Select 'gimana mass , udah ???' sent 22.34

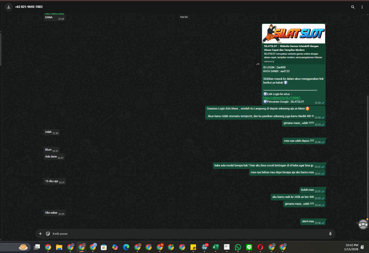tap(304, 204)
